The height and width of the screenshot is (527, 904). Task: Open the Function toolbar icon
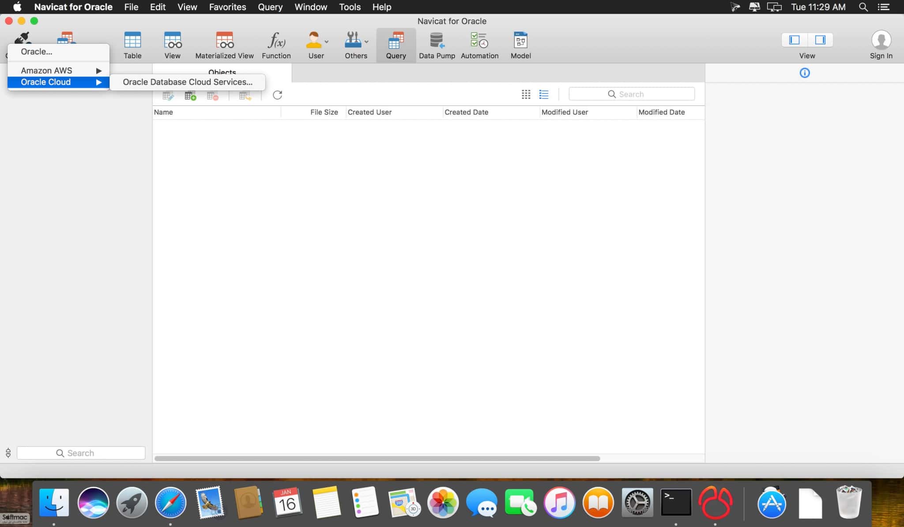pyautogui.click(x=276, y=45)
